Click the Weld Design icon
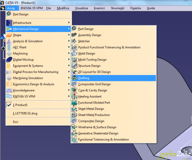 [74, 53]
